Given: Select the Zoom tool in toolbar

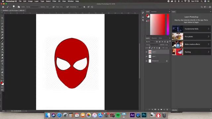Looking at the screenshot, I should point(2,75).
